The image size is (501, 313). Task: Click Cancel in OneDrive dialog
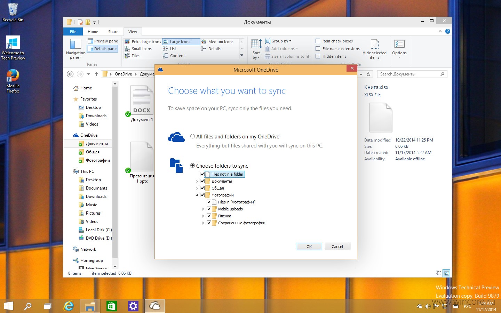[x=337, y=247]
